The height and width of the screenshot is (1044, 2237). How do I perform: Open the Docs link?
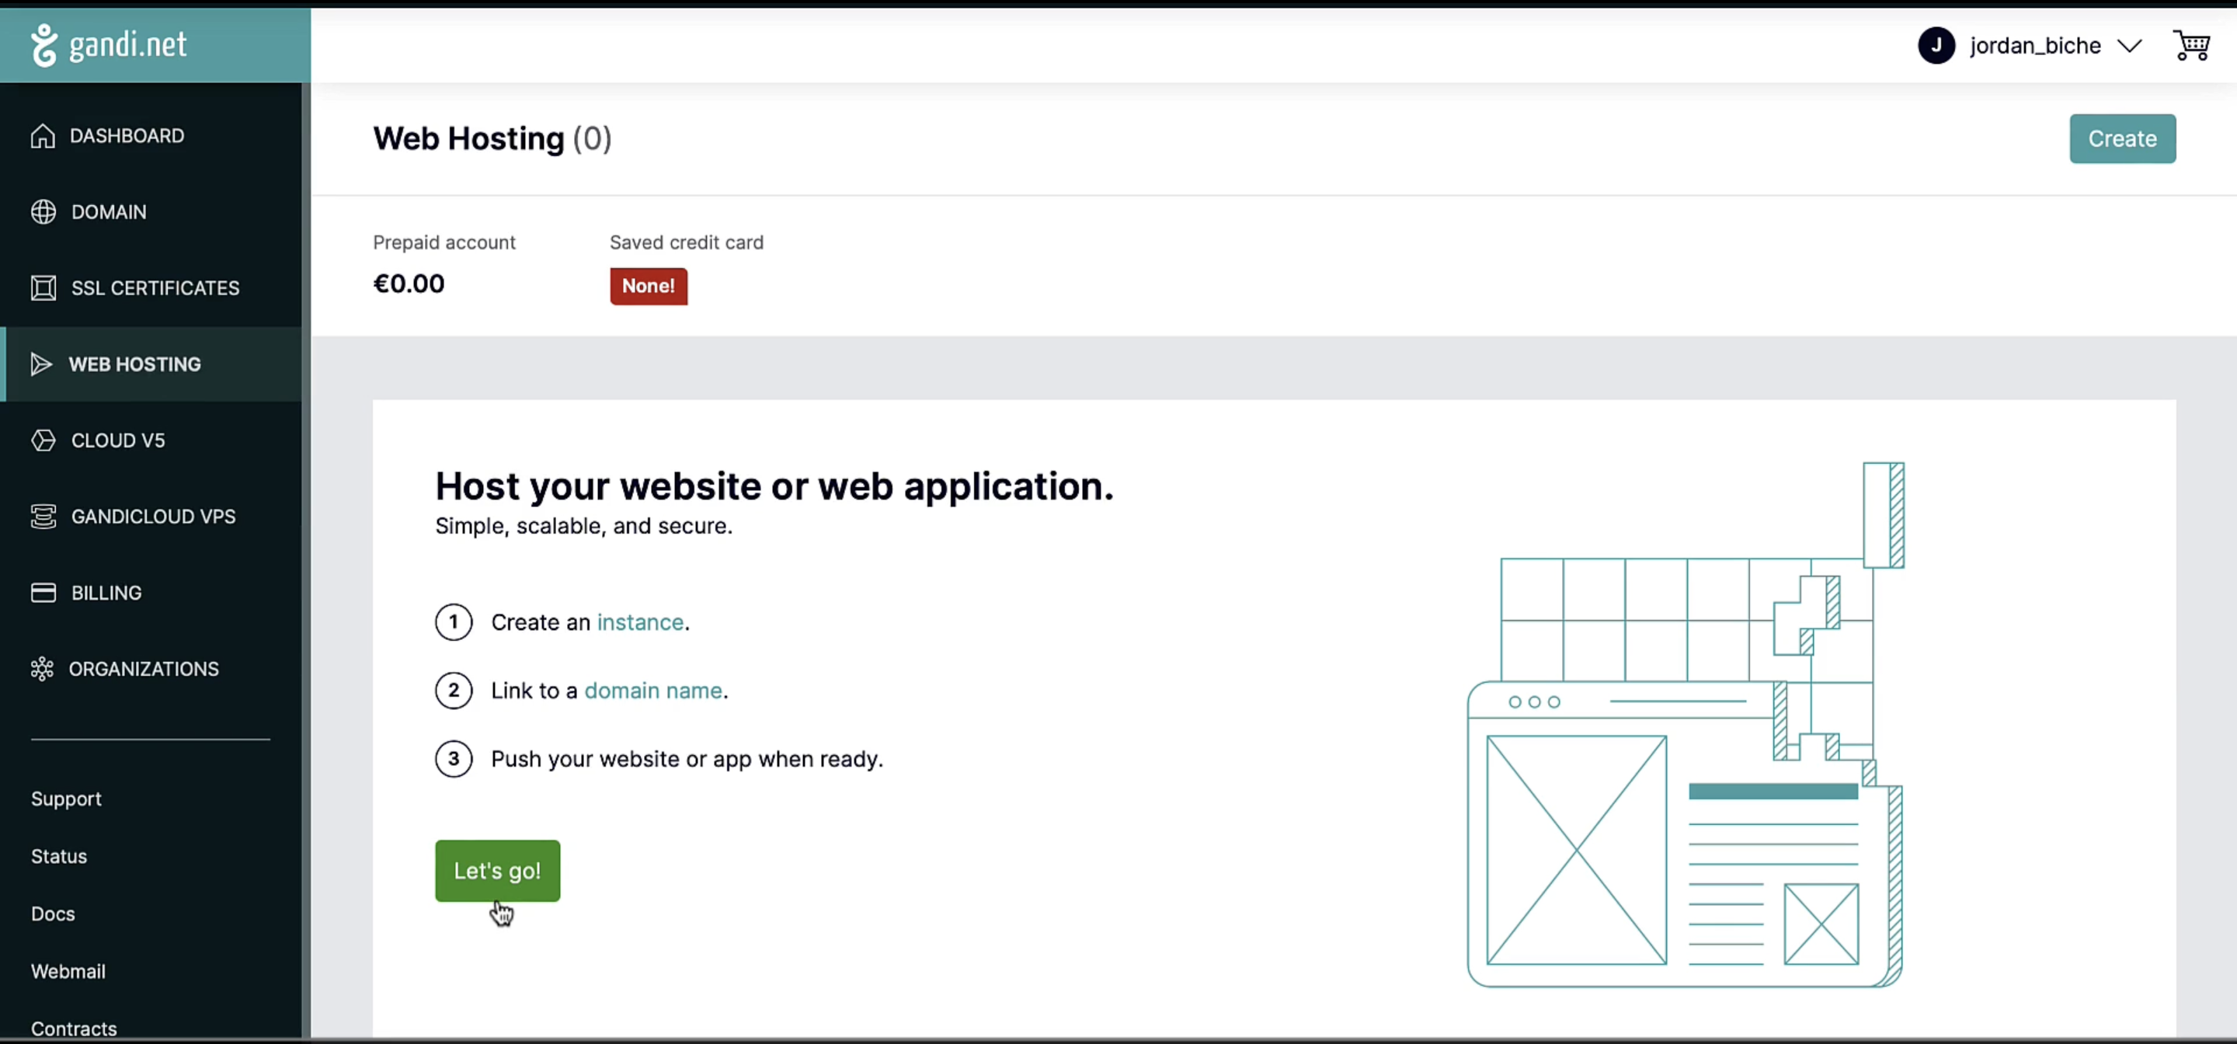tap(53, 913)
